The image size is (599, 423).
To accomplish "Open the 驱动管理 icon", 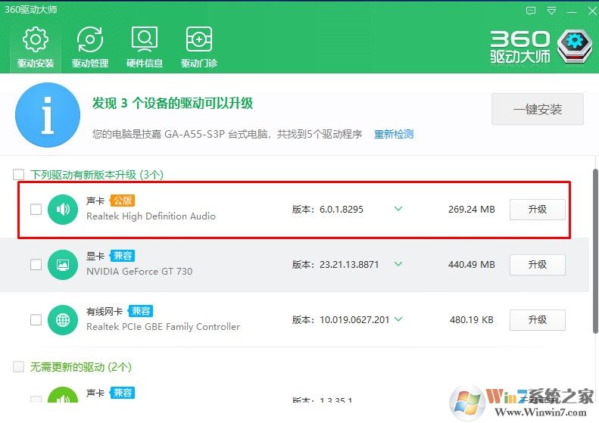I will [x=90, y=41].
